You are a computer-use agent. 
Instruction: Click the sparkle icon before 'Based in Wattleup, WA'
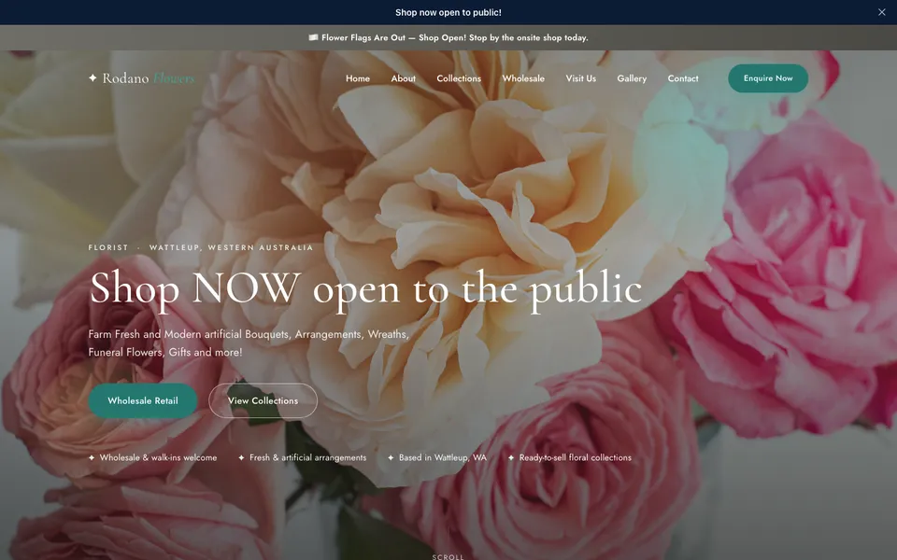pyautogui.click(x=391, y=457)
